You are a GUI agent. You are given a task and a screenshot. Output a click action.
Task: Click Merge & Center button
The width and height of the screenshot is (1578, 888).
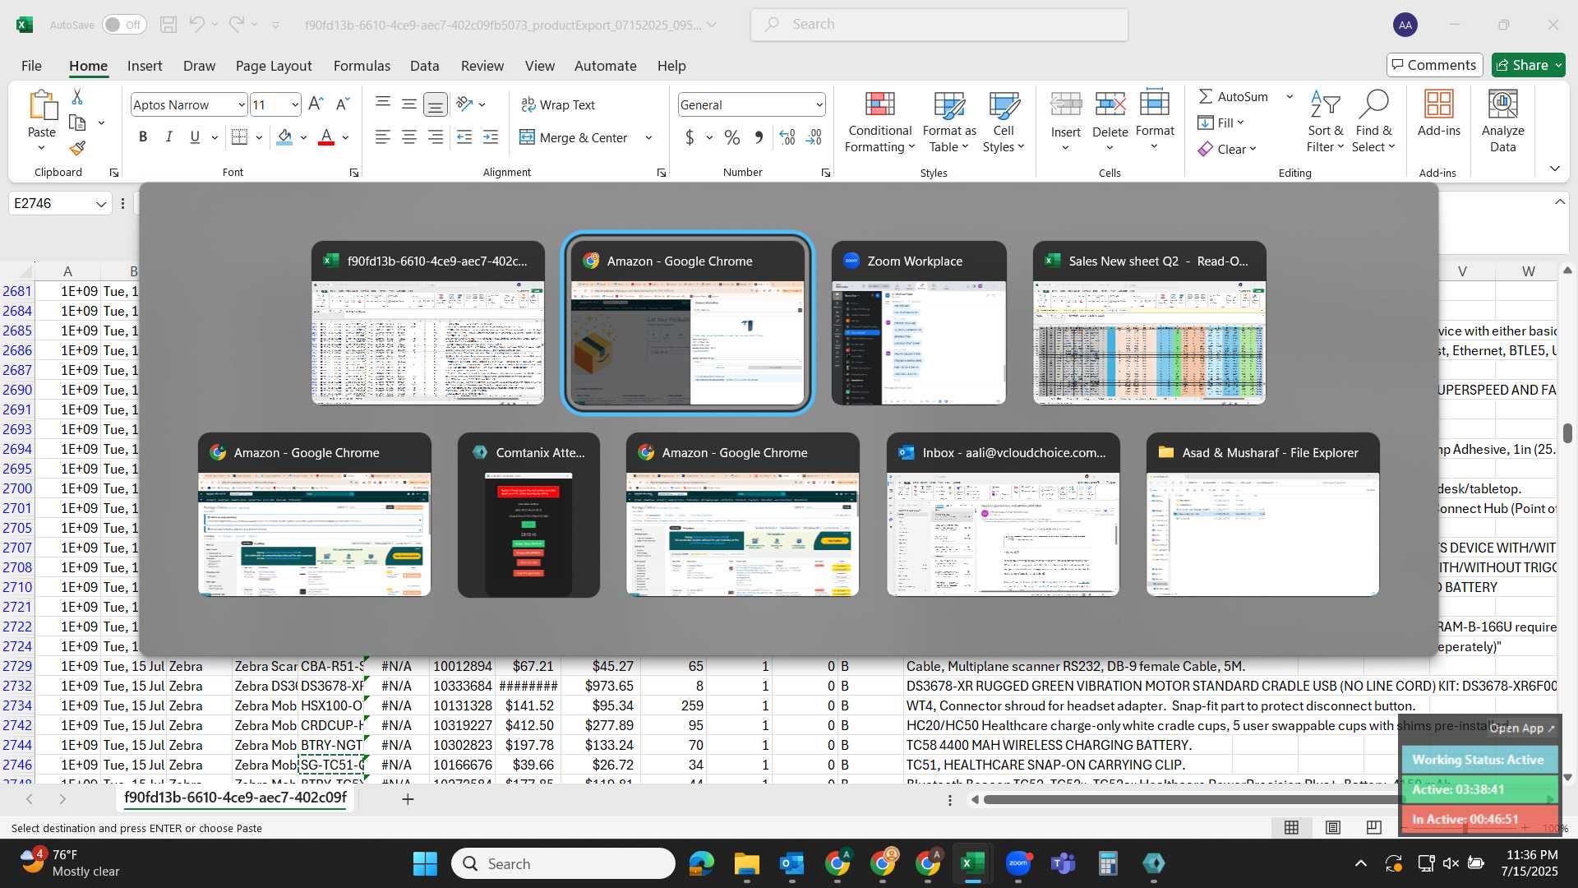(x=574, y=137)
